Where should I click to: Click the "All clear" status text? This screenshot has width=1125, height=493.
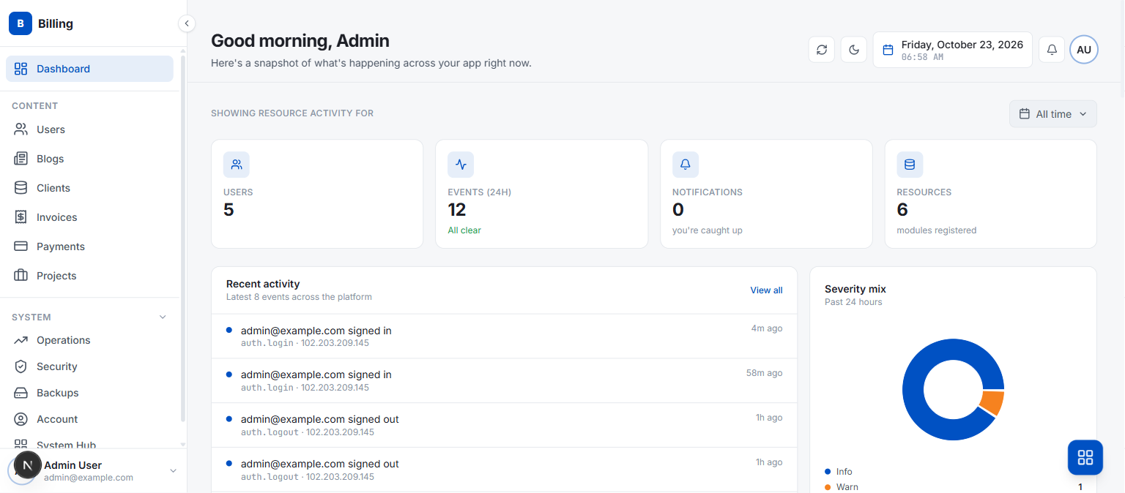click(464, 230)
